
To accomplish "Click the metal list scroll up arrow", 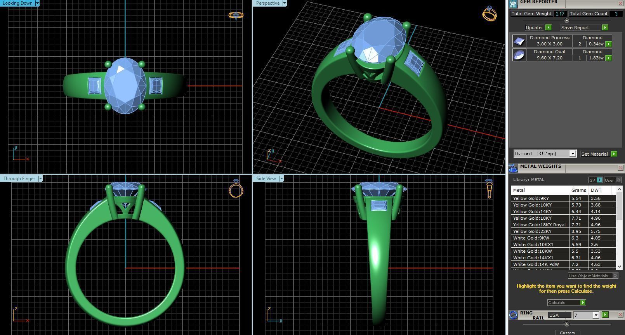I will click(x=619, y=189).
